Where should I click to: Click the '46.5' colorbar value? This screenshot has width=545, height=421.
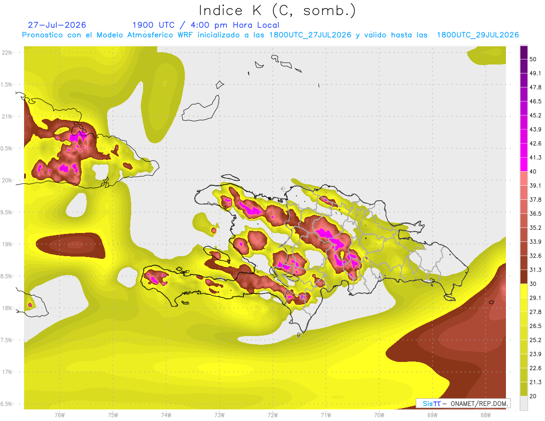[535, 101]
